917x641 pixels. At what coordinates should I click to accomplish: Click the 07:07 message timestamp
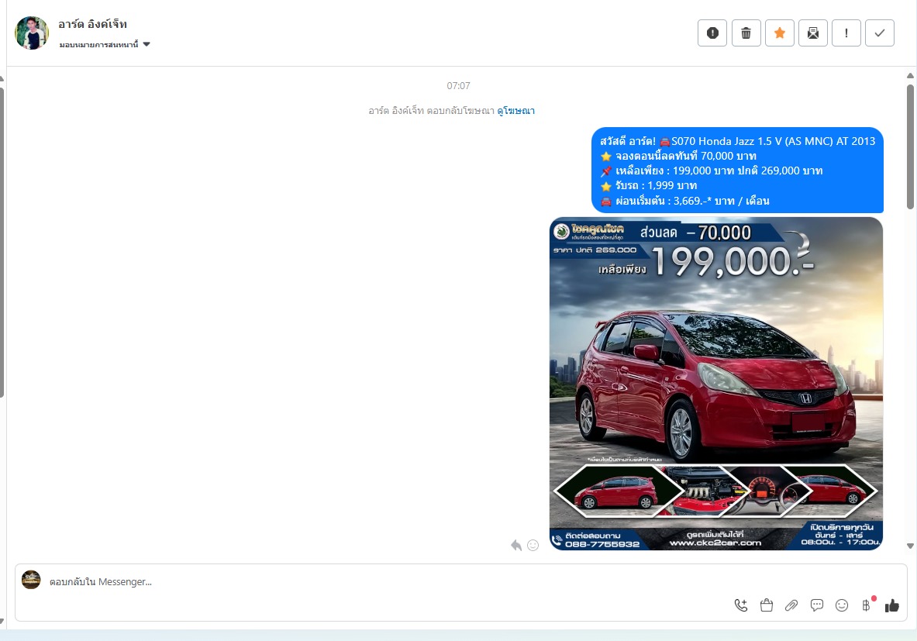459,86
